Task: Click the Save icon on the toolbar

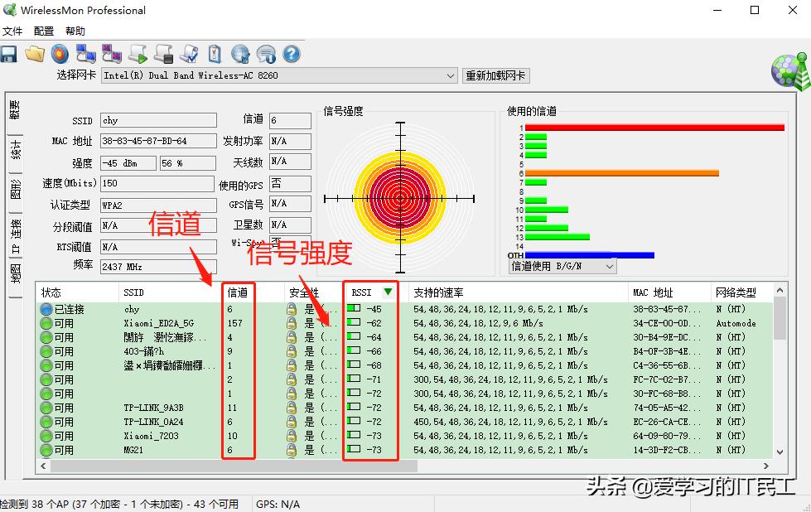Action: (x=9, y=53)
